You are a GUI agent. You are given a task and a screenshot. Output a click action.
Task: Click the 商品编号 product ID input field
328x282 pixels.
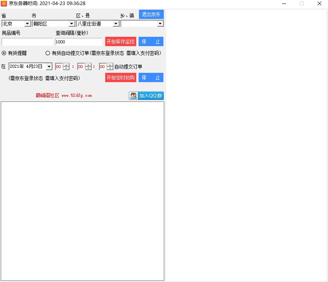tap(27, 42)
